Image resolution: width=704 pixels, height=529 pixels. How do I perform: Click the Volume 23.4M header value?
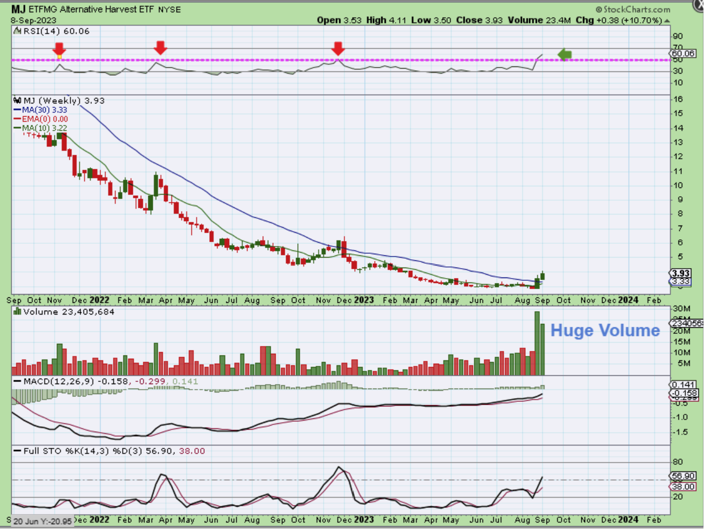click(539, 20)
